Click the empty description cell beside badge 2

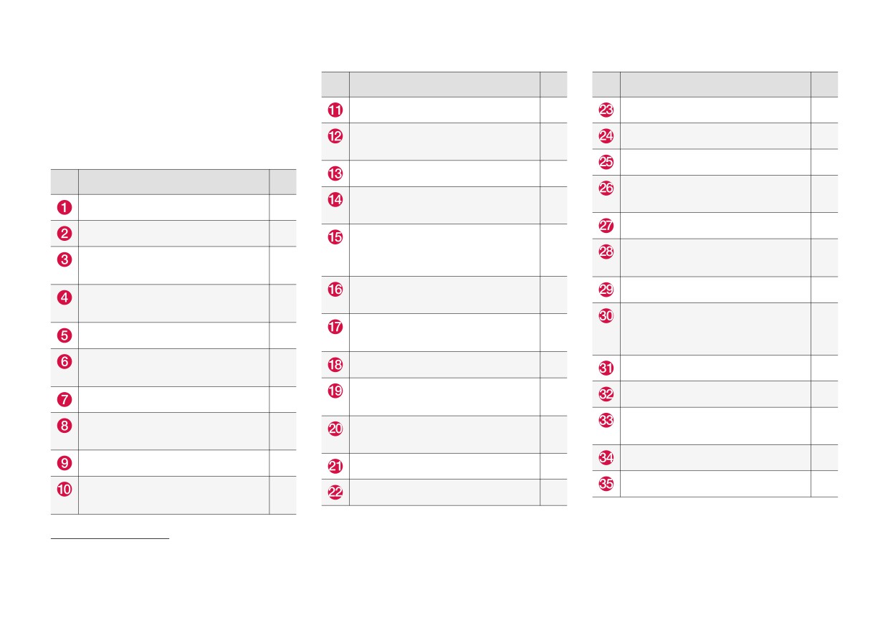[174, 234]
